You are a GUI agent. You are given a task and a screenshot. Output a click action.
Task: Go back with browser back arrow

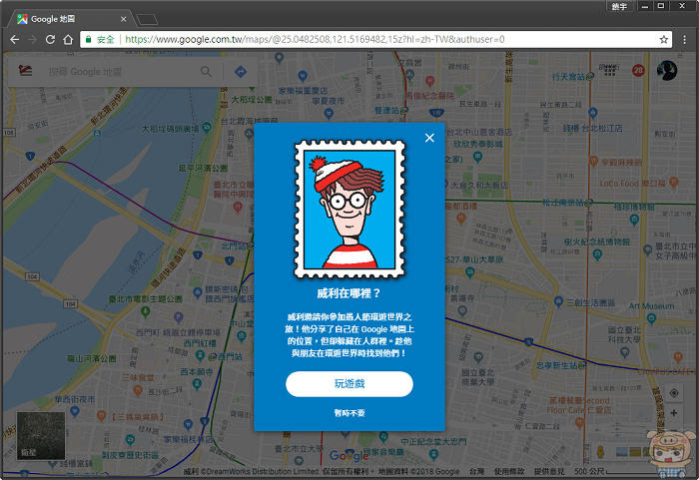[x=15, y=39]
